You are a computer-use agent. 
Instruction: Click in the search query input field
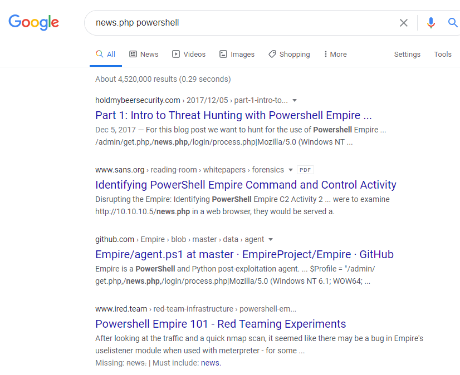pyautogui.click(x=239, y=23)
